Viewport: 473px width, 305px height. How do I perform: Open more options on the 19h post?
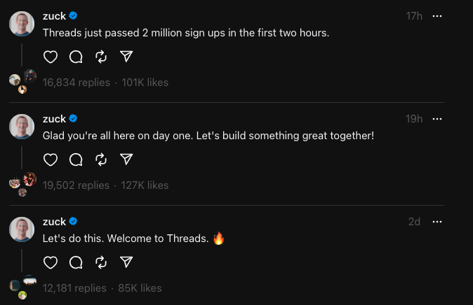[438, 119]
